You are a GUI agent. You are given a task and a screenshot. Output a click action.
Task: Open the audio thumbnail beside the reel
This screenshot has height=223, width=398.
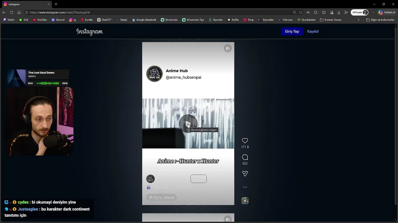pyautogui.click(x=245, y=201)
